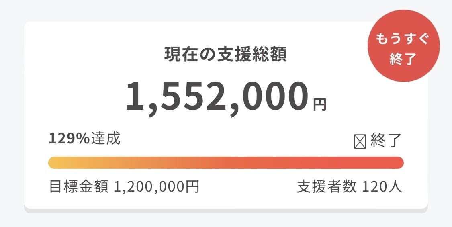Click the 終了 status text above the bar
The height and width of the screenshot is (227, 452).
coord(386,141)
